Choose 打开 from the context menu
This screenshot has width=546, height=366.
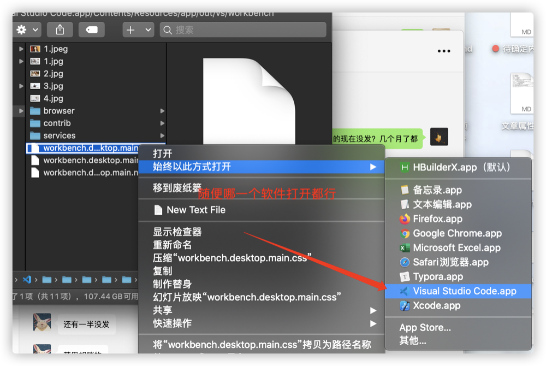pyautogui.click(x=261, y=154)
